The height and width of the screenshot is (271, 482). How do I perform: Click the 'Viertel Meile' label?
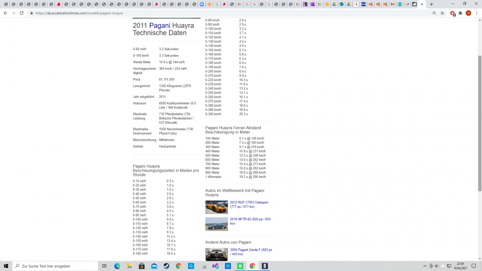point(142,62)
